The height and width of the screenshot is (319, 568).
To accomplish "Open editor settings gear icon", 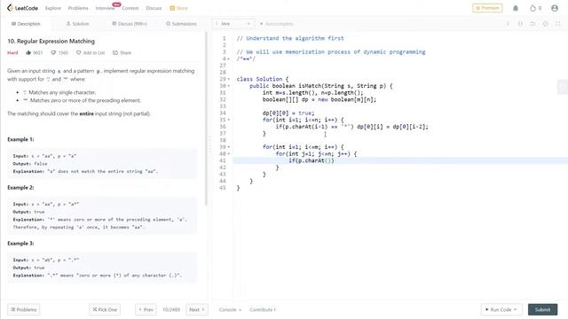I will point(545,24).
